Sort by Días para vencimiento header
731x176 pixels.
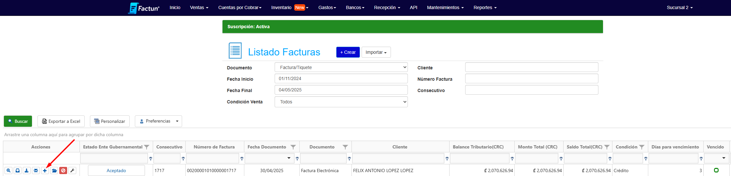click(x=675, y=147)
